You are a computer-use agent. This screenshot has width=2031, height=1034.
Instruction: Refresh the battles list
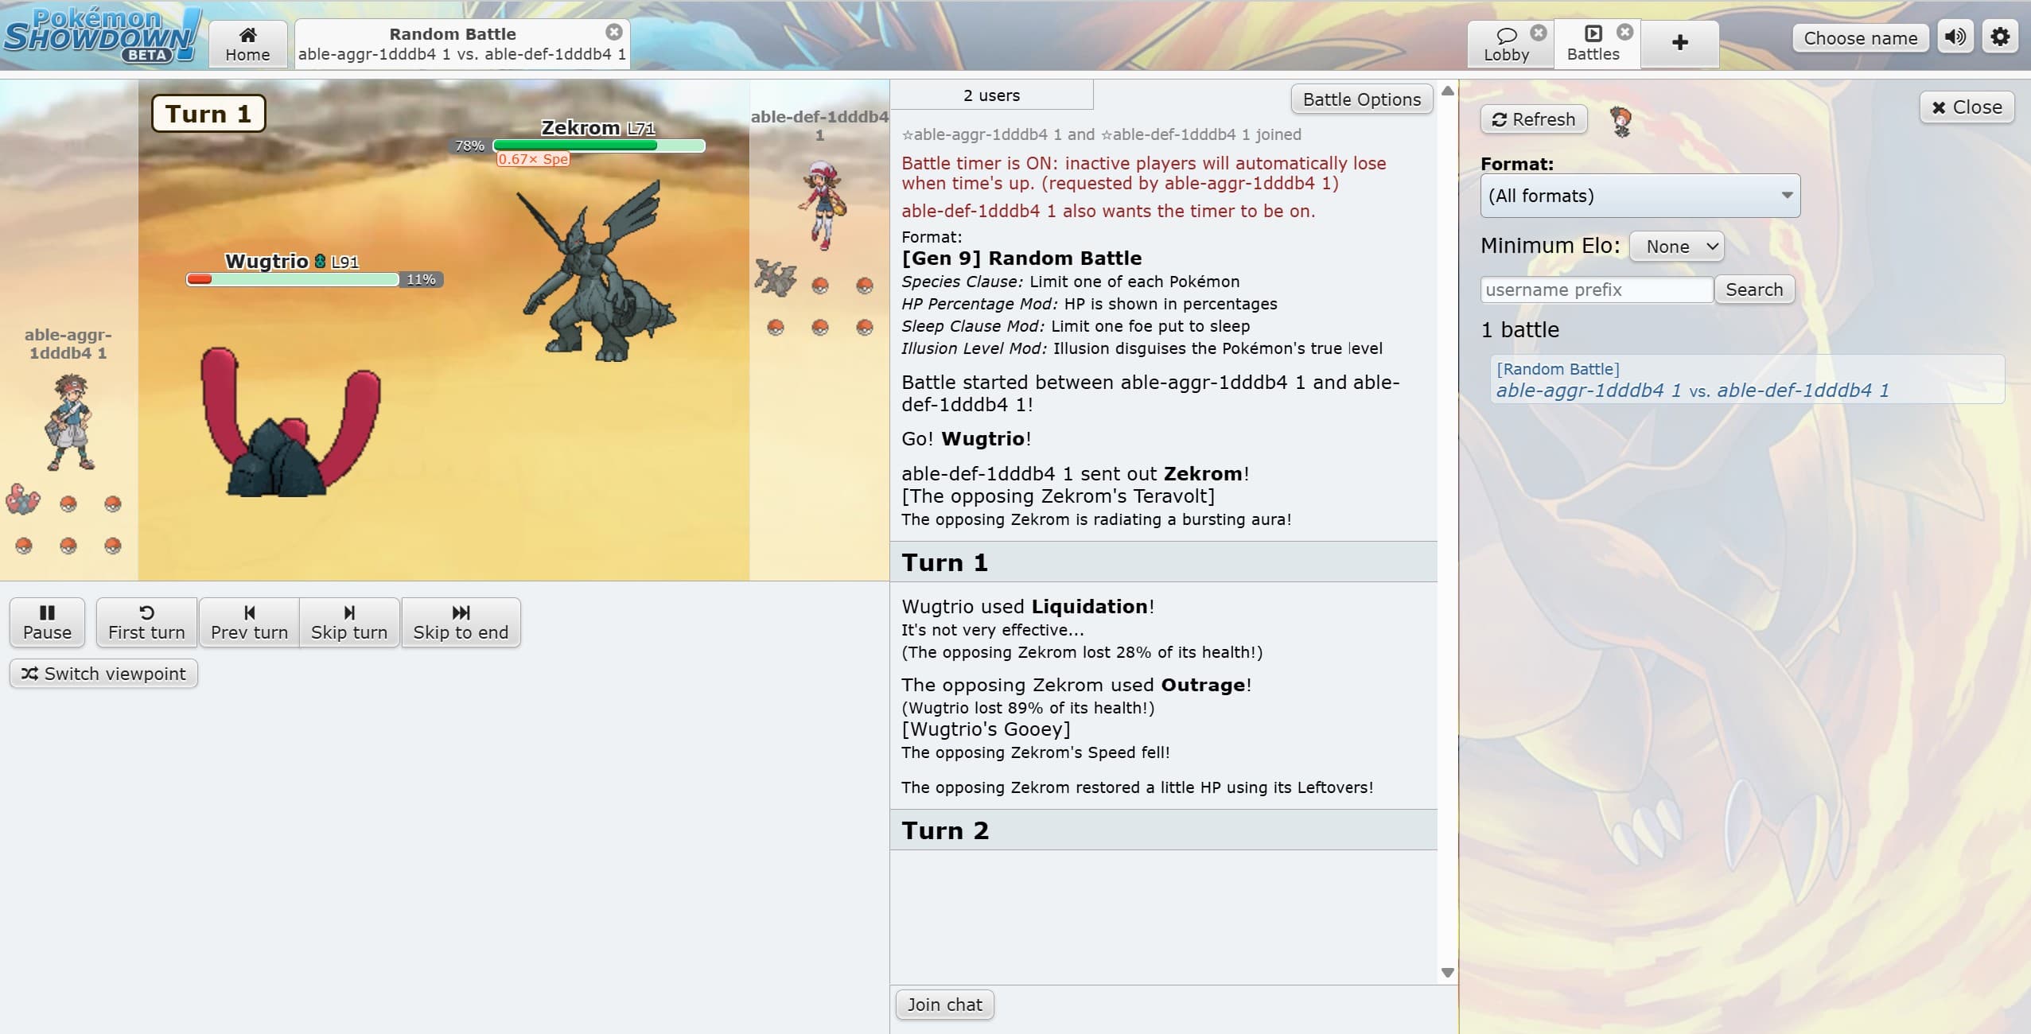[1533, 119]
